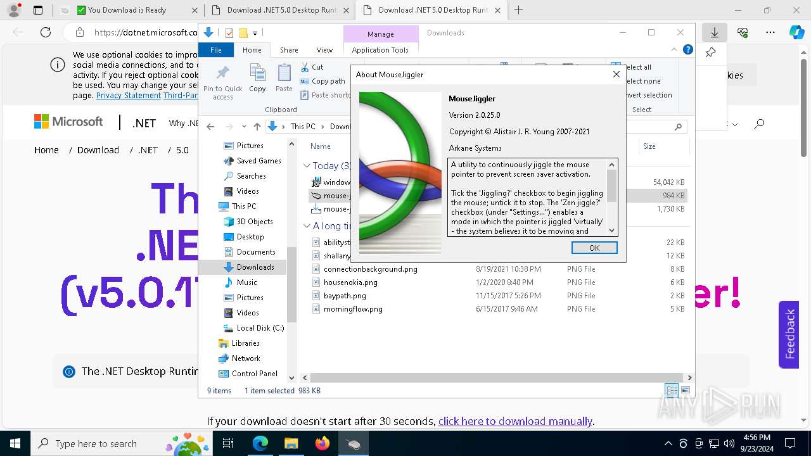Screen dimensions: 811x456
Task: Click the Cut scissors icon
Action: (x=305, y=67)
